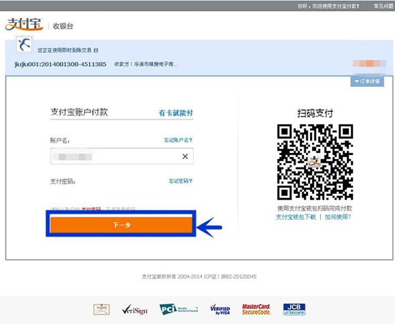This screenshot has width=395, height=324.
Task: Click the merchant bird logo thumbnail
Action: (x=24, y=44)
